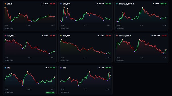Click the teal dot beside OTHERS.D/BTC.D
The width and height of the screenshot is (172, 96).
[117, 4]
